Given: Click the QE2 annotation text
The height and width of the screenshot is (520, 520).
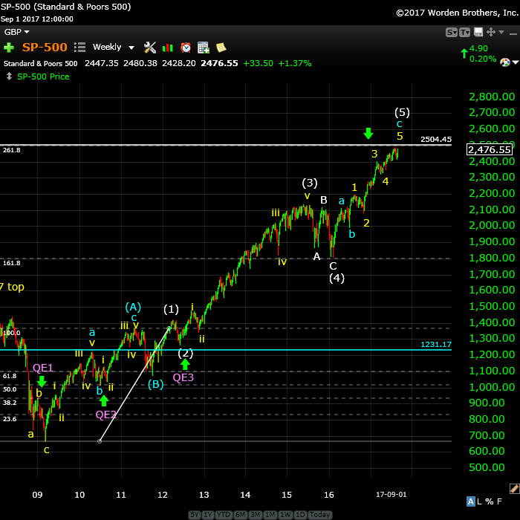Looking at the screenshot, I should click(x=105, y=415).
